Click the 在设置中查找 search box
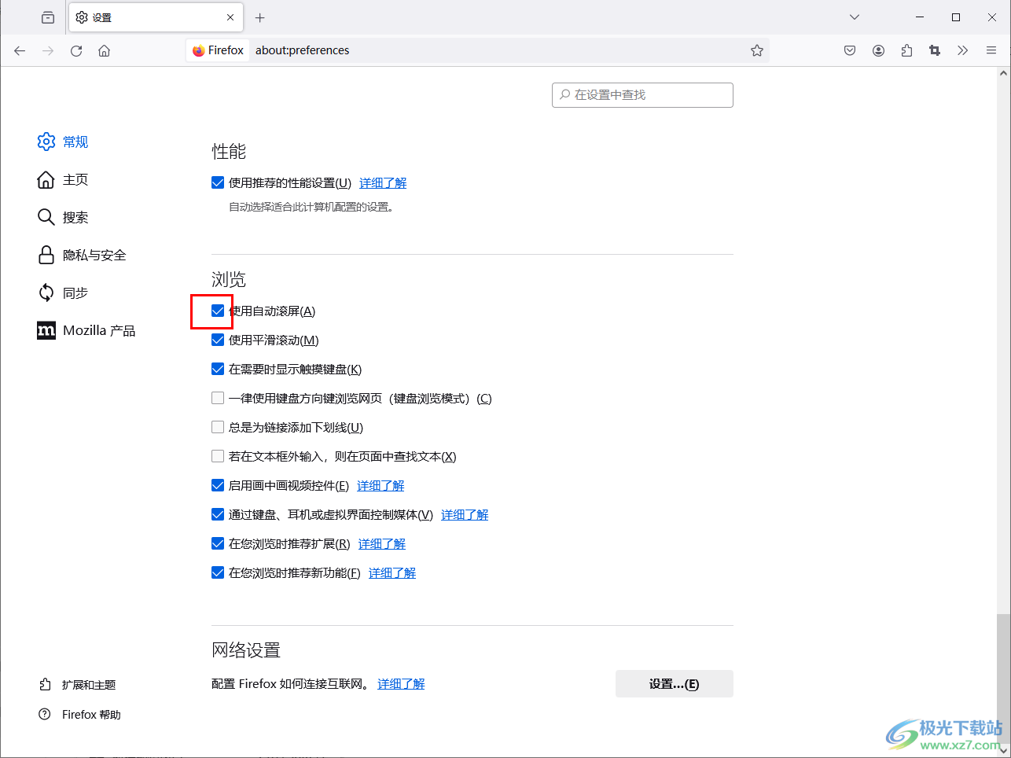This screenshot has width=1011, height=758. [642, 94]
